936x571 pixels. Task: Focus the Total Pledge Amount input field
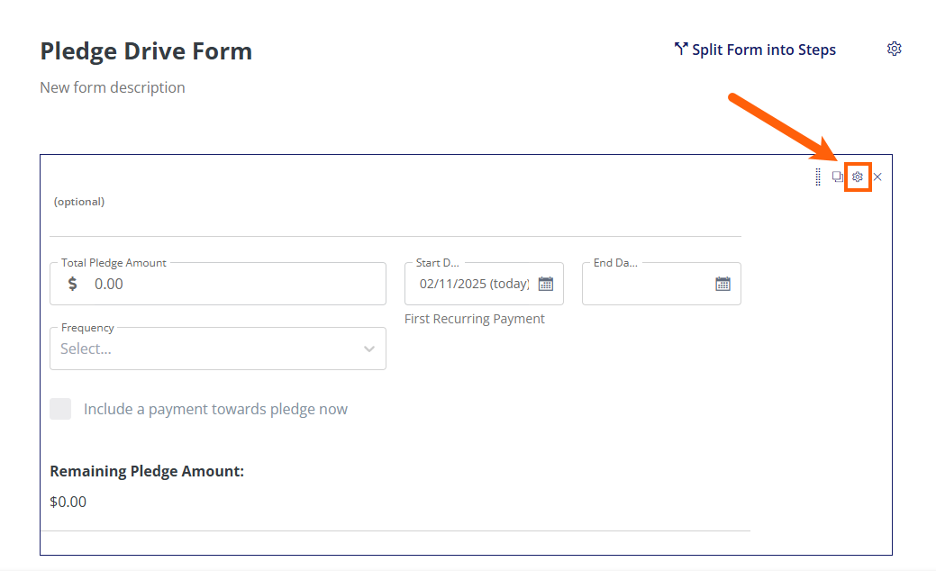click(234, 284)
